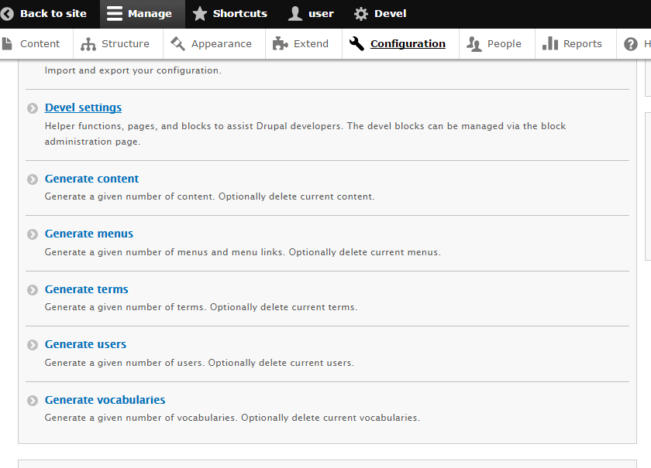The image size is (651, 468).
Task: Click 'Generate a given number of users' description
Action: click(199, 363)
